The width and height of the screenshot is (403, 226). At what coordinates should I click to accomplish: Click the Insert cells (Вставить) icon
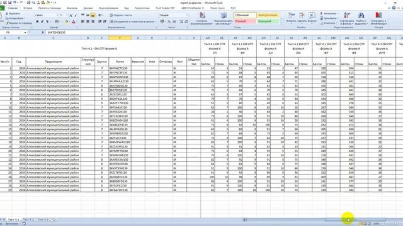click(x=291, y=15)
